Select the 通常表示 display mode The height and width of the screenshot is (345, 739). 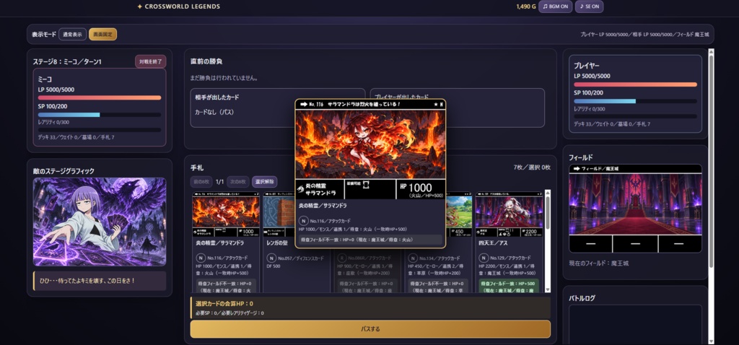73,35
